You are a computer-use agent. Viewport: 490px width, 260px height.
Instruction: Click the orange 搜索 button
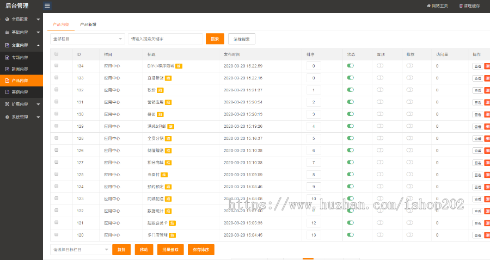pos(215,39)
